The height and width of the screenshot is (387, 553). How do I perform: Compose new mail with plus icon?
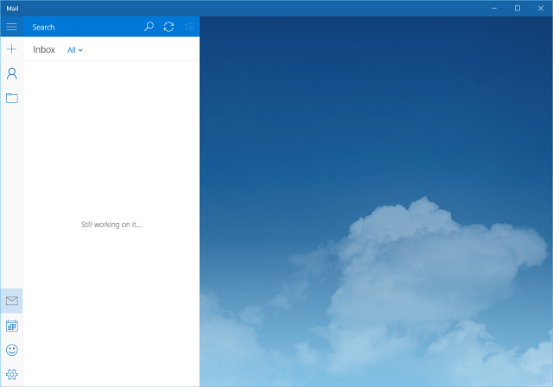coord(11,49)
